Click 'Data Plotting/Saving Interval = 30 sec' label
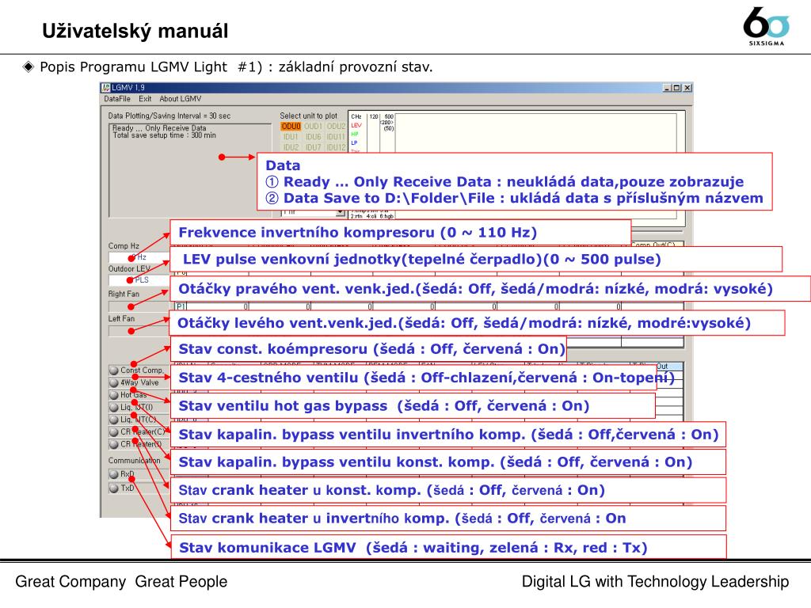811x608 pixels. [x=169, y=116]
